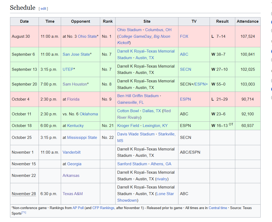Select the W 38–7 result cell
272x222 pixels.
[222, 55]
